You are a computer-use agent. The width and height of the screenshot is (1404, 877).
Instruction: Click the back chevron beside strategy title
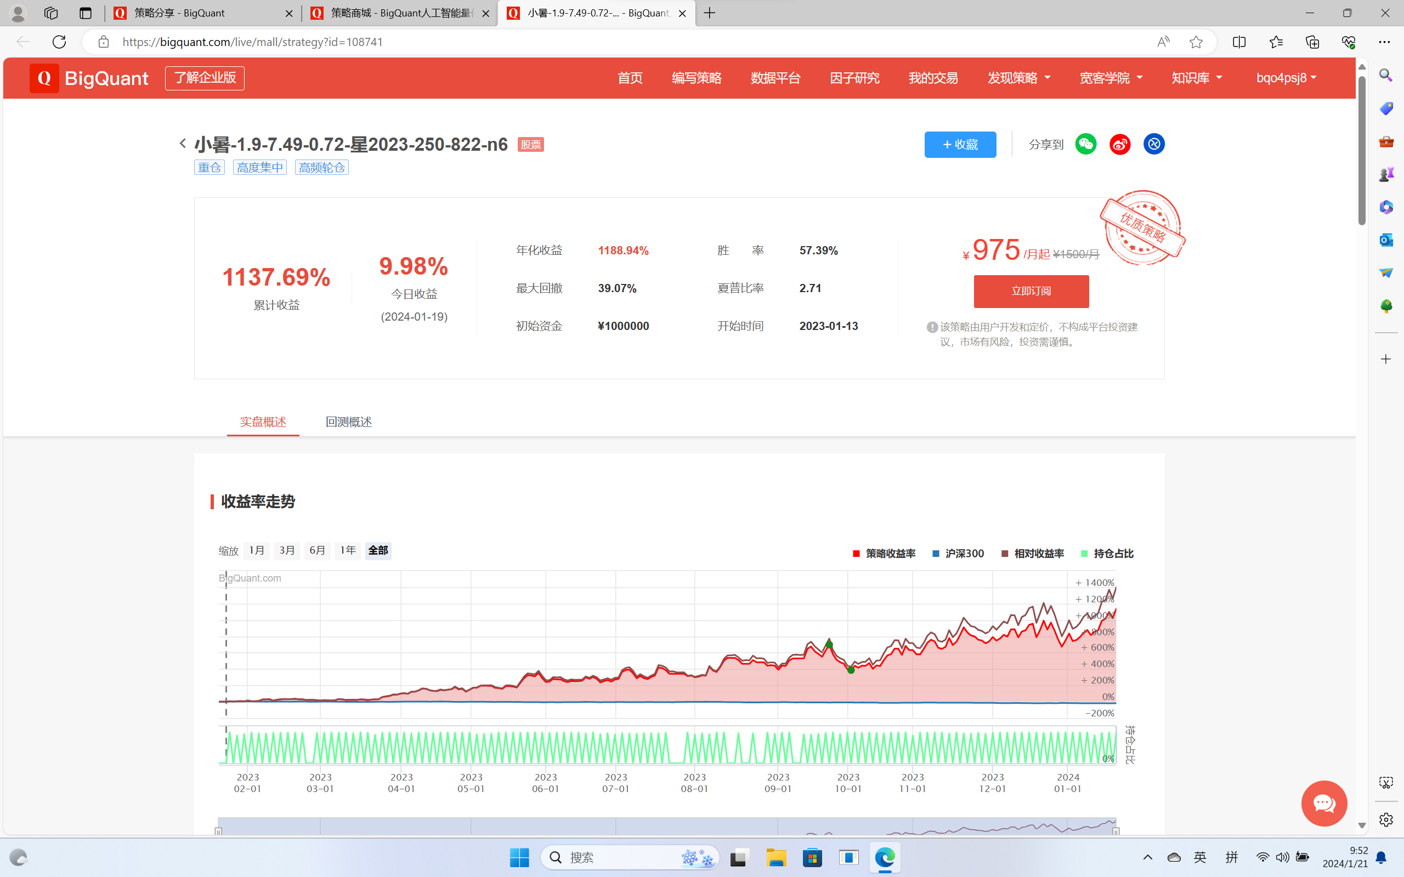tap(183, 143)
